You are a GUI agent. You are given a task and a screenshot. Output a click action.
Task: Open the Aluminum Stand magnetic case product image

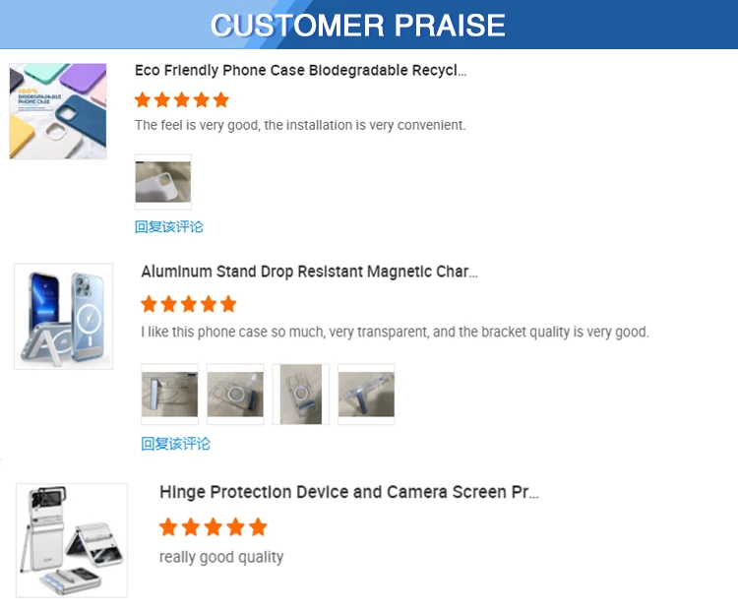(63, 316)
